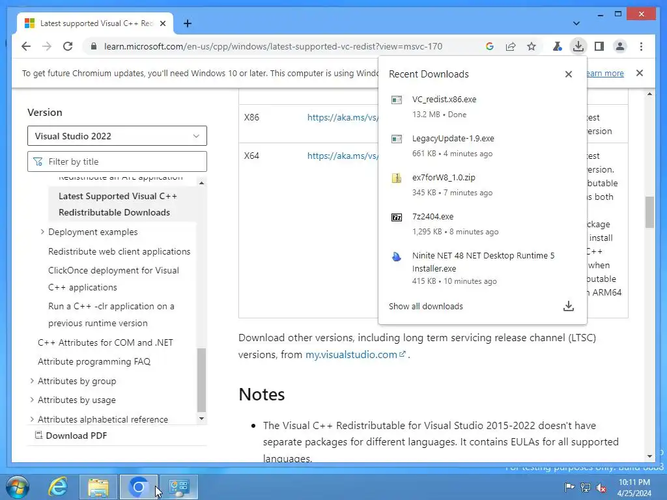The image size is (667, 500).
Task: Click the page vertical scrollbar thumb
Action: click(649, 212)
